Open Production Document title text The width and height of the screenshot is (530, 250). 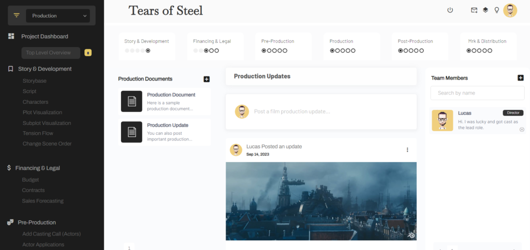point(171,95)
